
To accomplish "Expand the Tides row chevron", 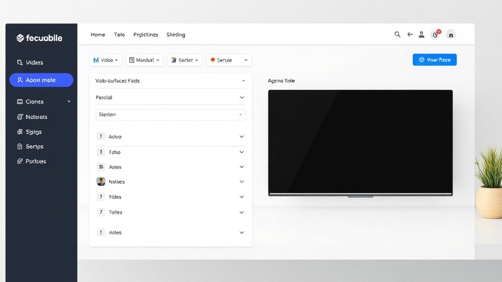I will [242, 197].
